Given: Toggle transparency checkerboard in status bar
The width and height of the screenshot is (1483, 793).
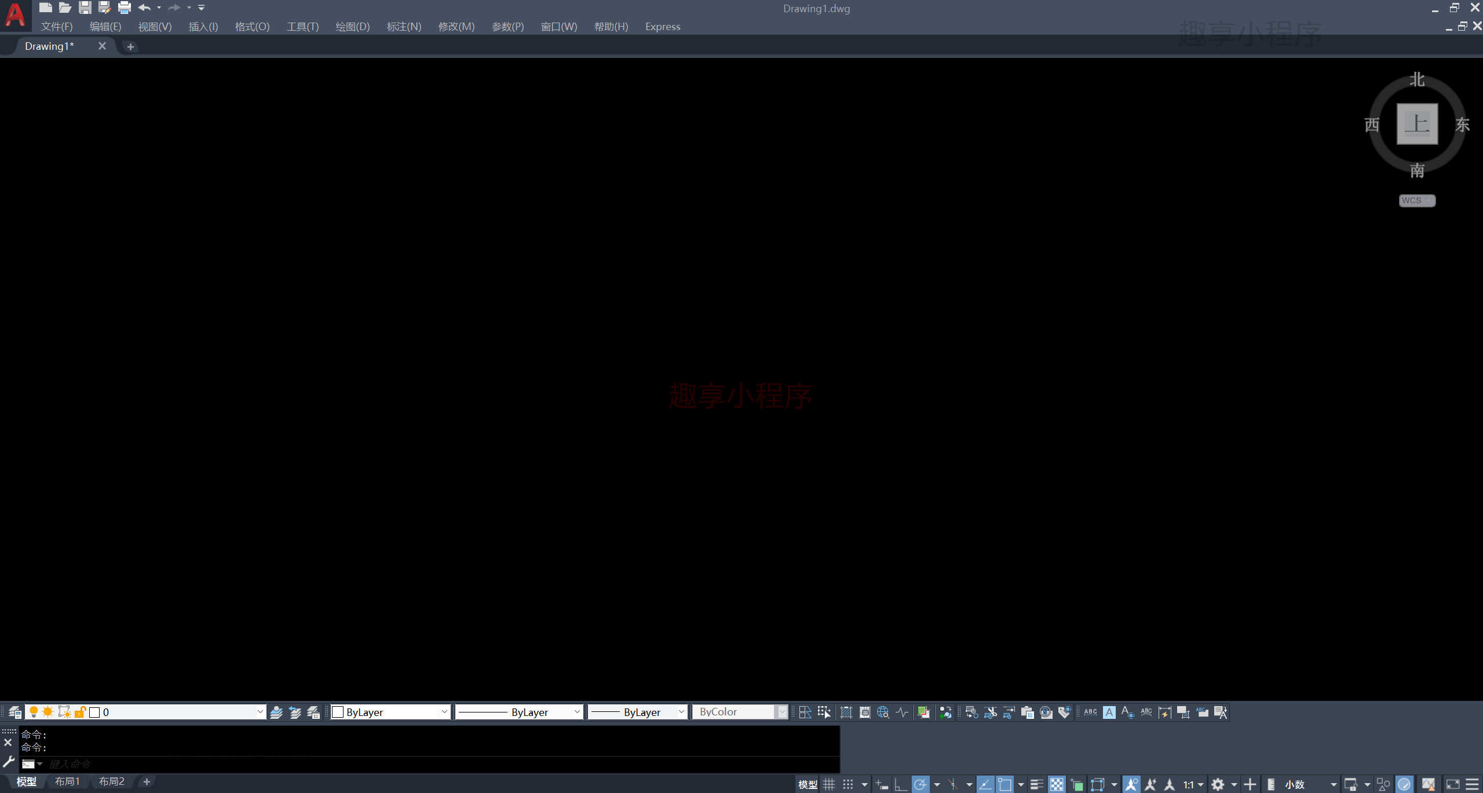Looking at the screenshot, I should coord(1057,784).
